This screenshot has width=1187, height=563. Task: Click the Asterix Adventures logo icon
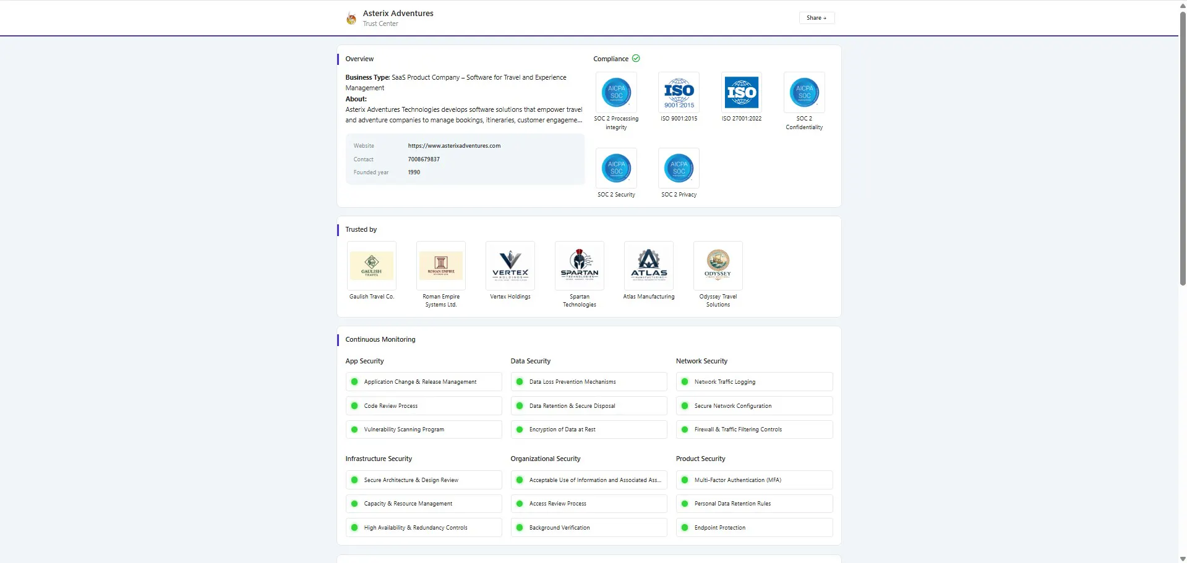pos(351,19)
